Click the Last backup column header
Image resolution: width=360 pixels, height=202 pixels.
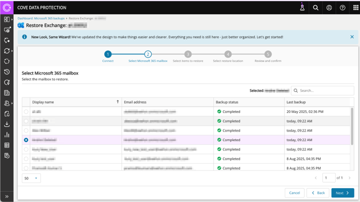pyautogui.click(x=317, y=102)
